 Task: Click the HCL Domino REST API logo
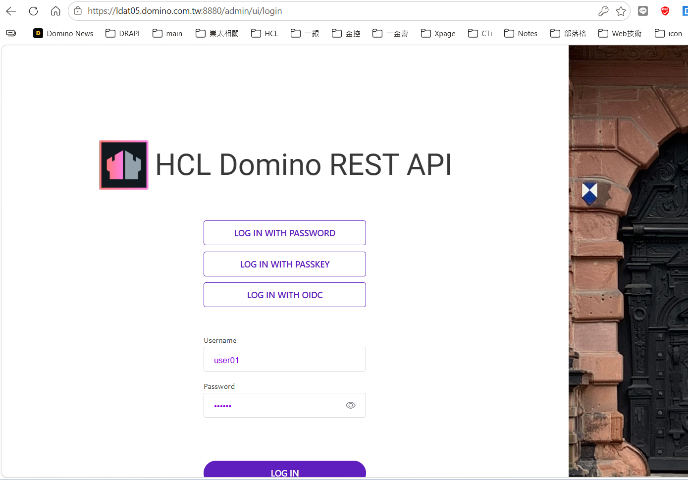click(124, 165)
